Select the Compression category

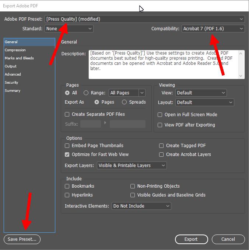[x=15, y=50]
